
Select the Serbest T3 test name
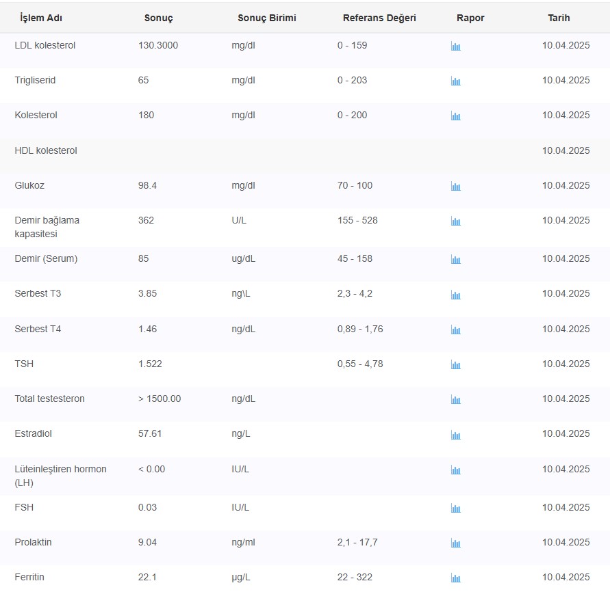pyautogui.click(x=38, y=293)
